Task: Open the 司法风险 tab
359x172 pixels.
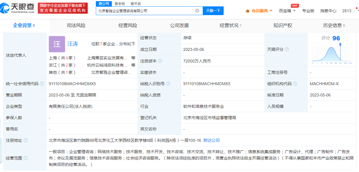Action: tap(76, 26)
